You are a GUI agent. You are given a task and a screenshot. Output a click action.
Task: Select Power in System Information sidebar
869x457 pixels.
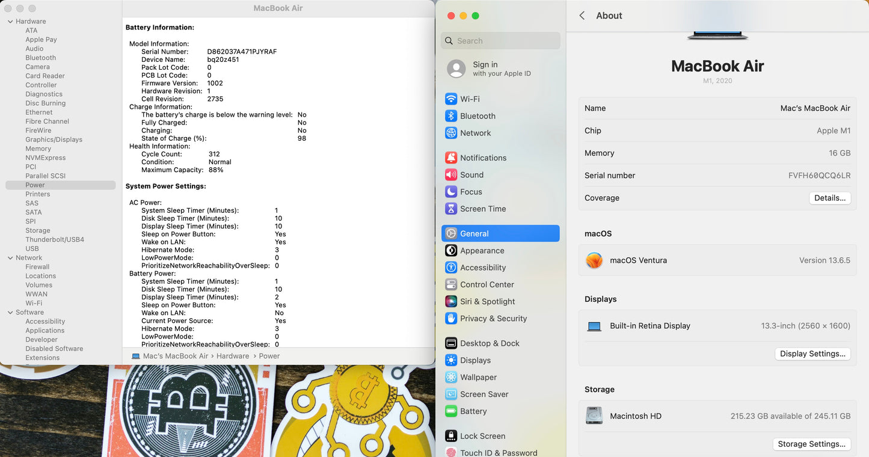[x=60, y=185]
